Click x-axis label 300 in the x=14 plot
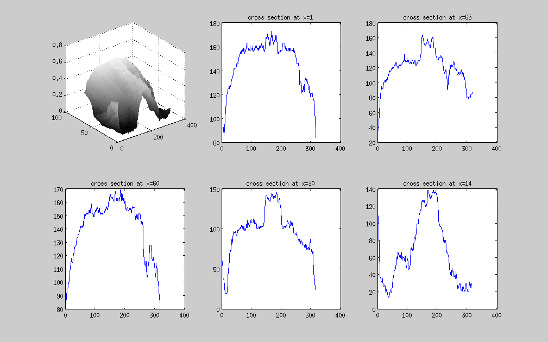Screen dimensions: 548x342 [x=467, y=315]
